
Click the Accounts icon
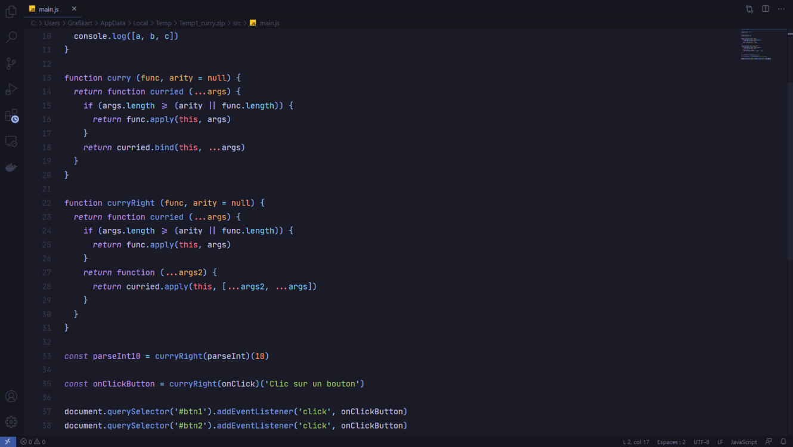pos(11,396)
